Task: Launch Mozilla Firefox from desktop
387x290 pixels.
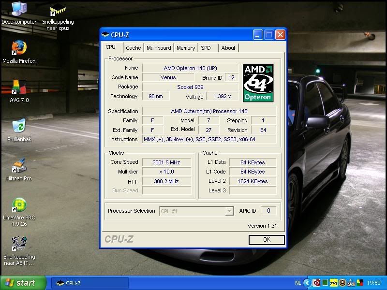Action: pos(19,51)
